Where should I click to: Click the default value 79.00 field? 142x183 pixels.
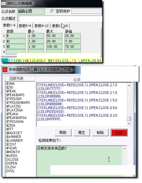click(73, 46)
